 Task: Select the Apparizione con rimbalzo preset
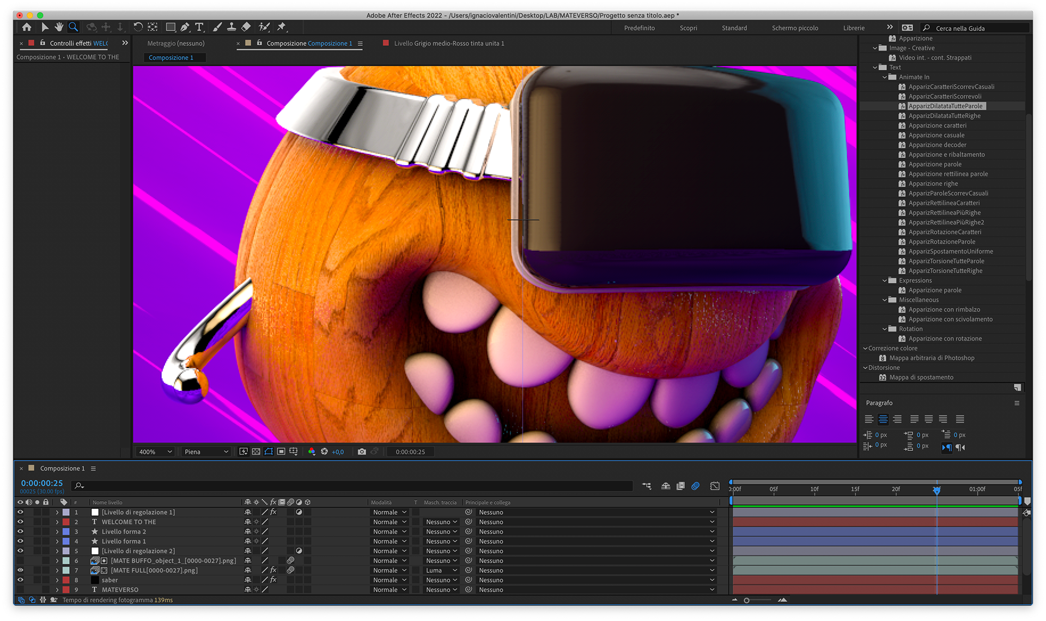(x=944, y=310)
